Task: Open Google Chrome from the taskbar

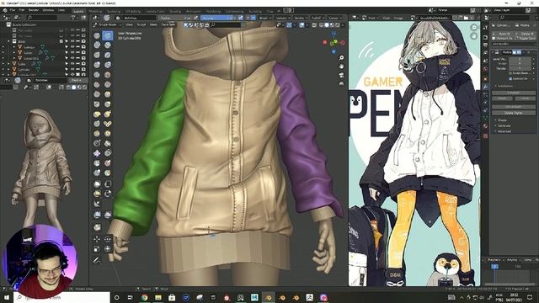Action: pos(144,297)
